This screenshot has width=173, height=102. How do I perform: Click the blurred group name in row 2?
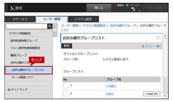110,94
